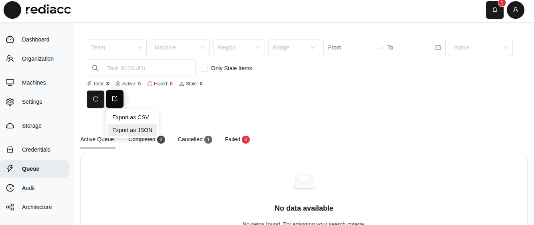Choose Export as JSON option
Viewport: 534px width, 225px height.
[132, 130]
